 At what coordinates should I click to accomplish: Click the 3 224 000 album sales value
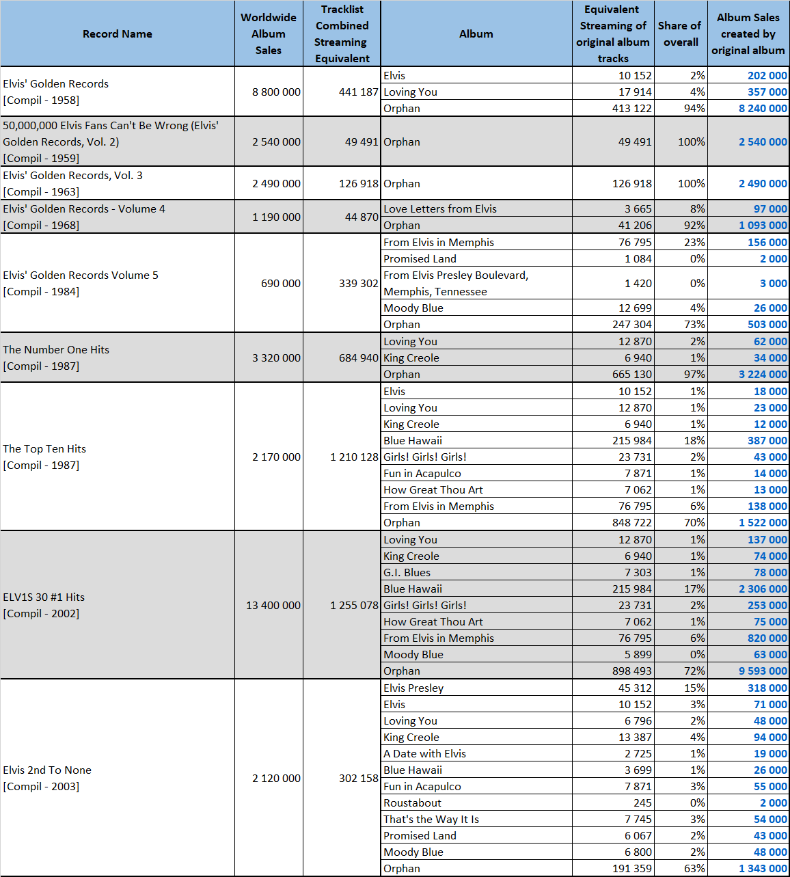[748, 374]
